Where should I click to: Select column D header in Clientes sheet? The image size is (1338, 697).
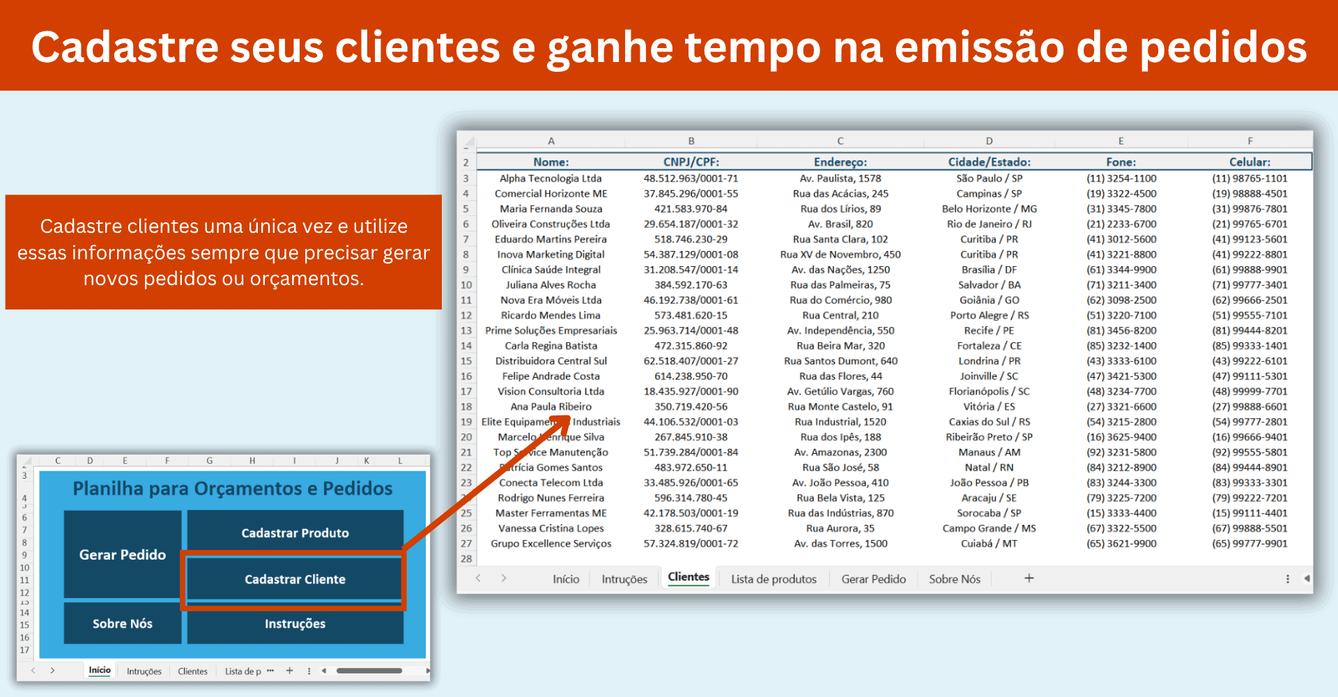[989, 141]
